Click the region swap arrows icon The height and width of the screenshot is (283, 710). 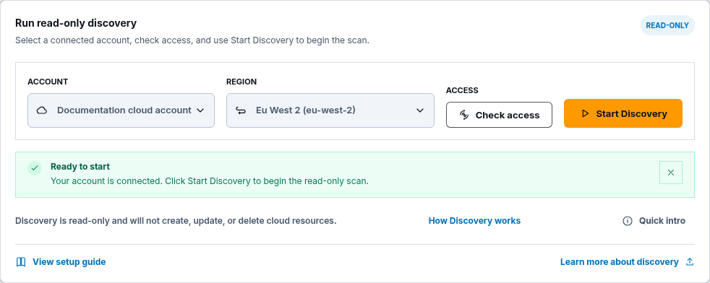click(241, 110)
